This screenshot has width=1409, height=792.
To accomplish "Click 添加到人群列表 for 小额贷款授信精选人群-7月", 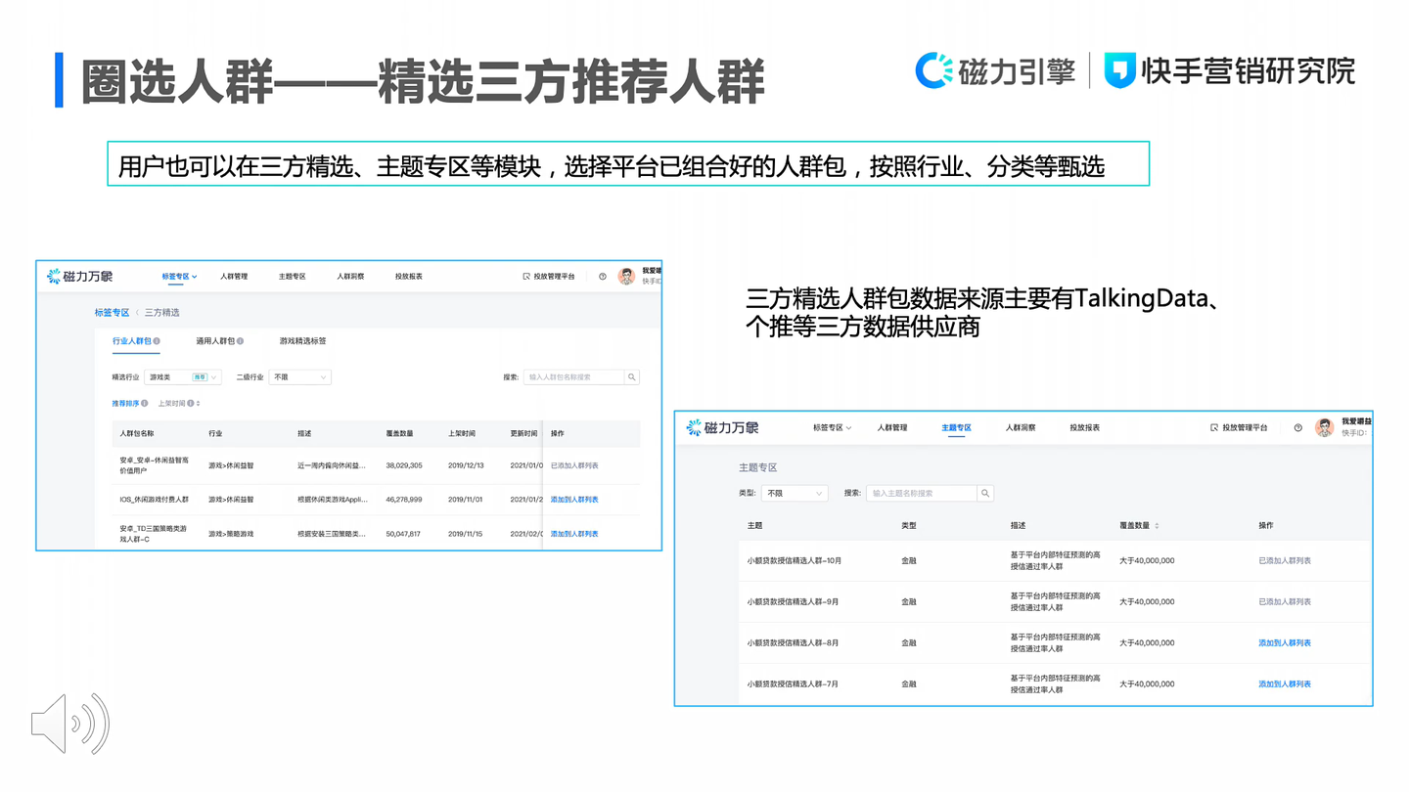I will tap(1285, 684).
